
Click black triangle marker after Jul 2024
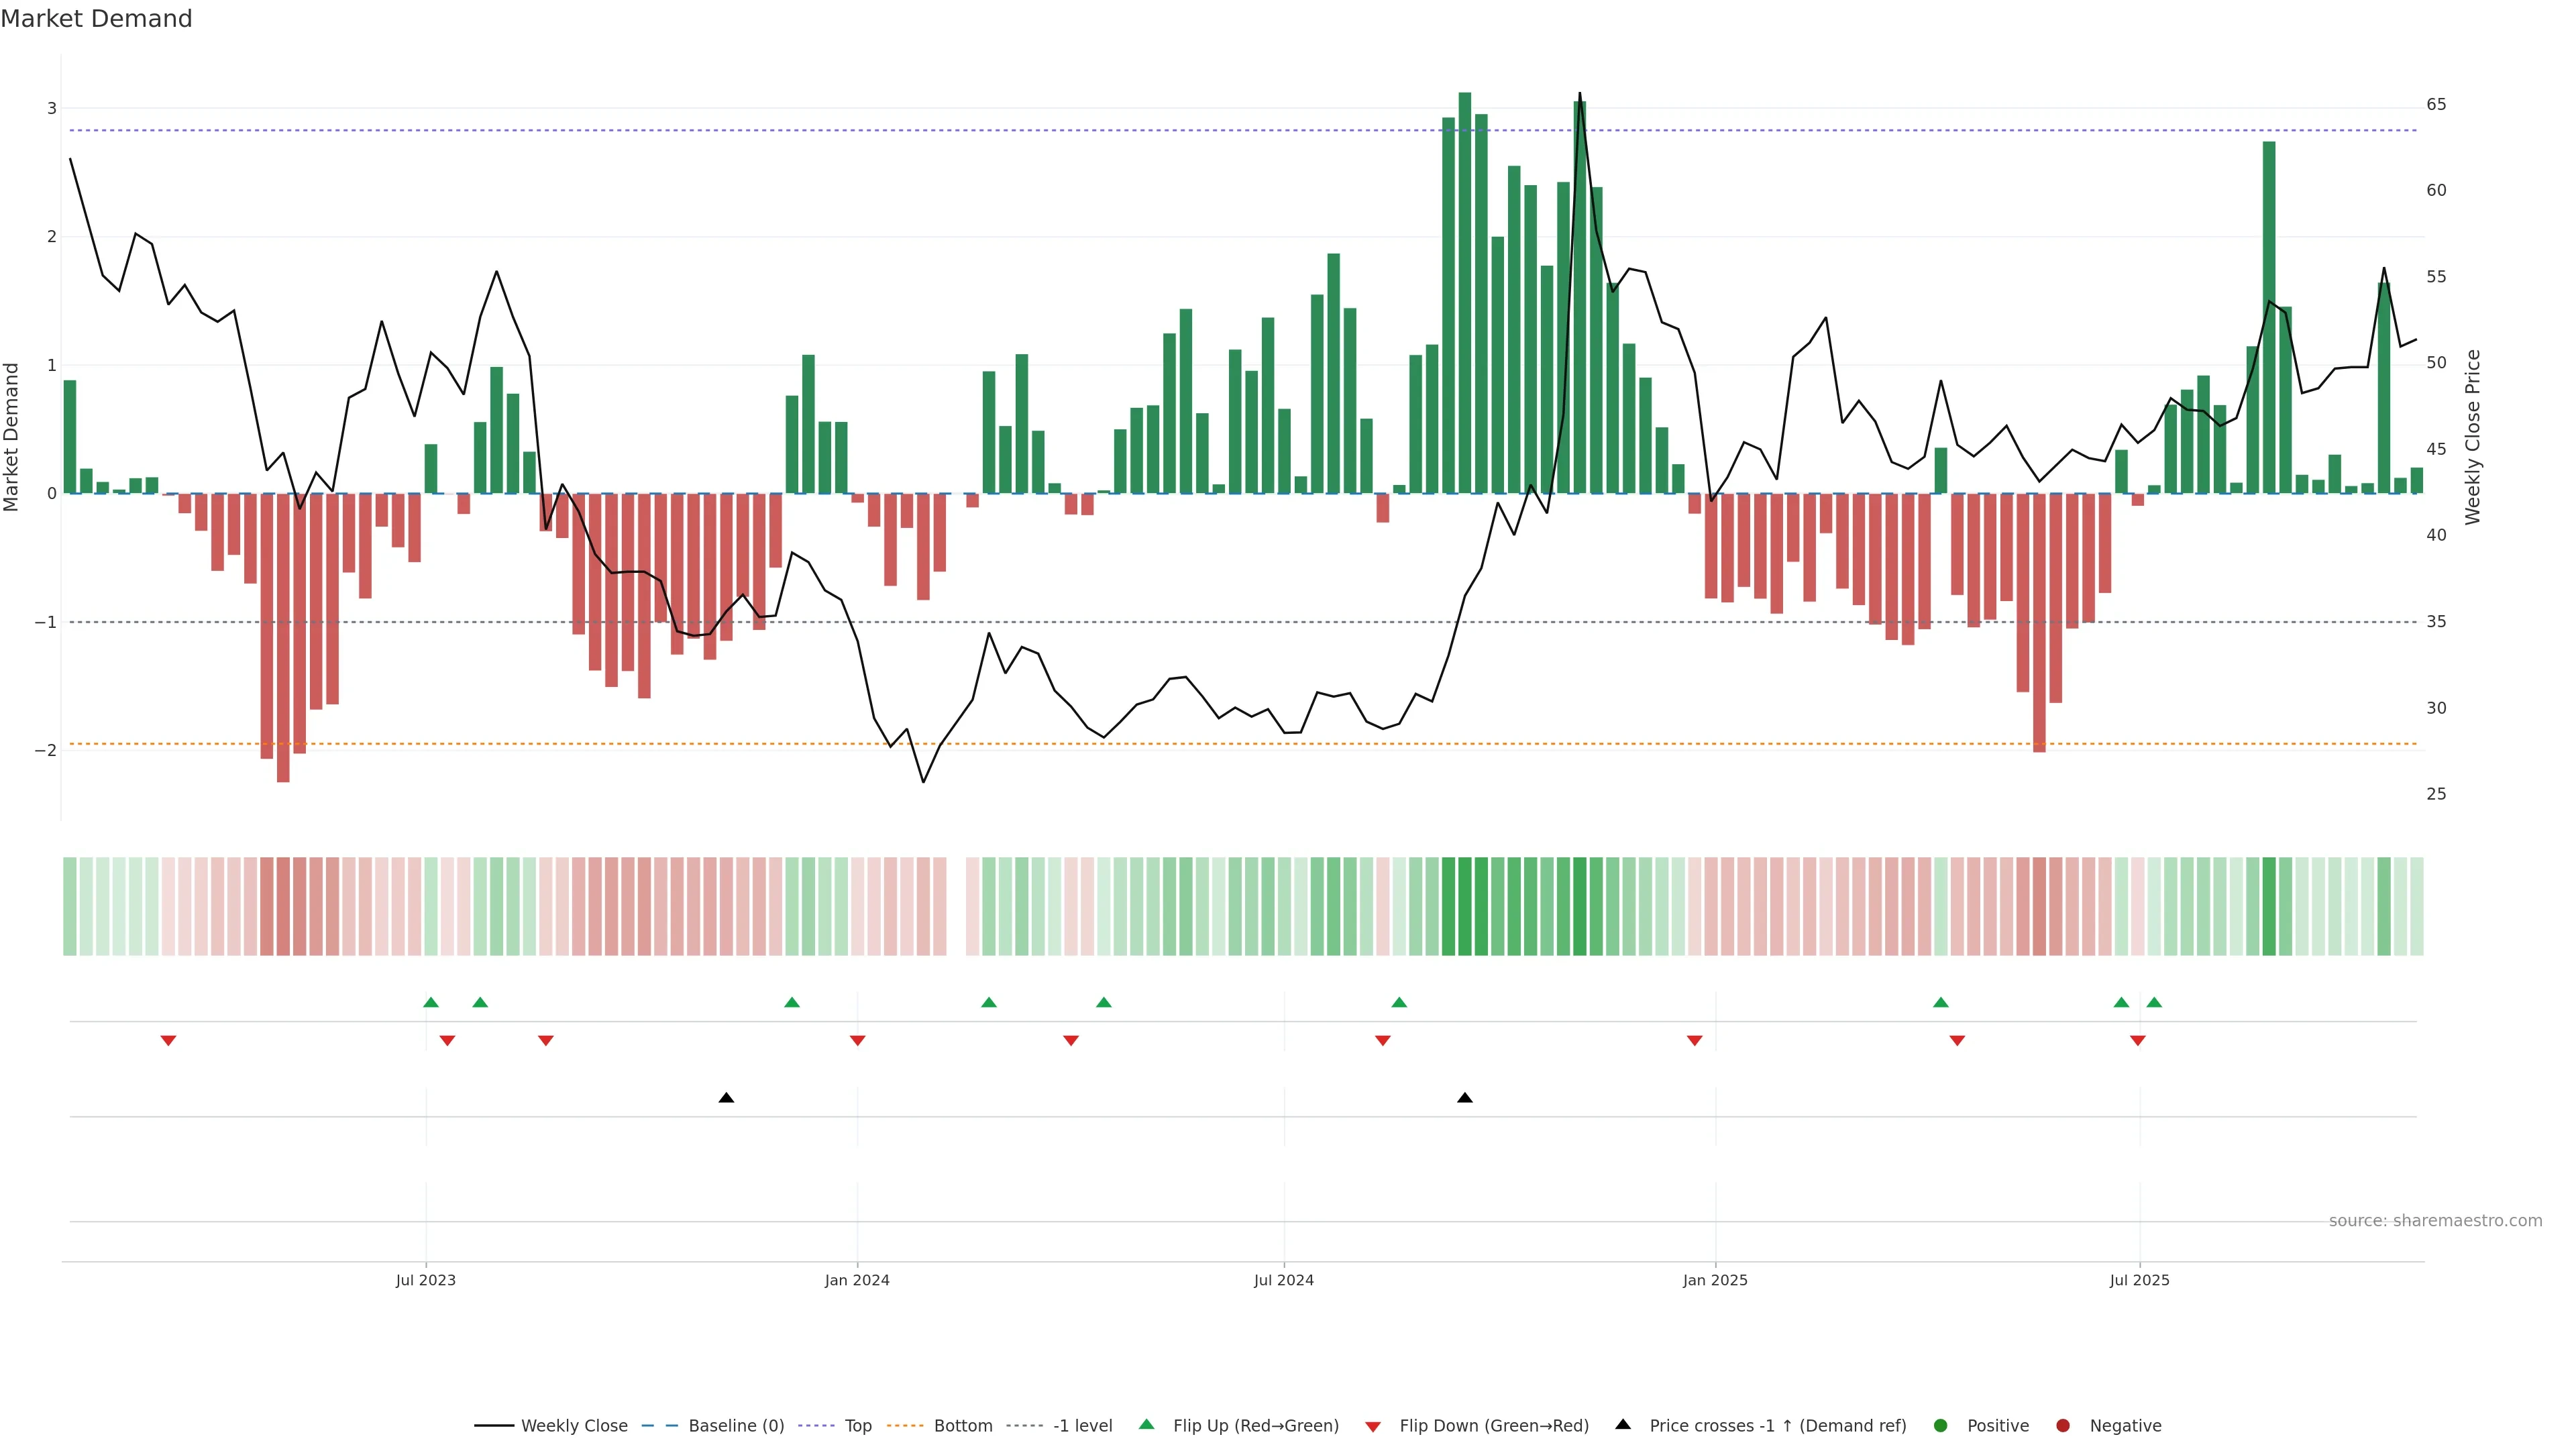point(1465,1098)
